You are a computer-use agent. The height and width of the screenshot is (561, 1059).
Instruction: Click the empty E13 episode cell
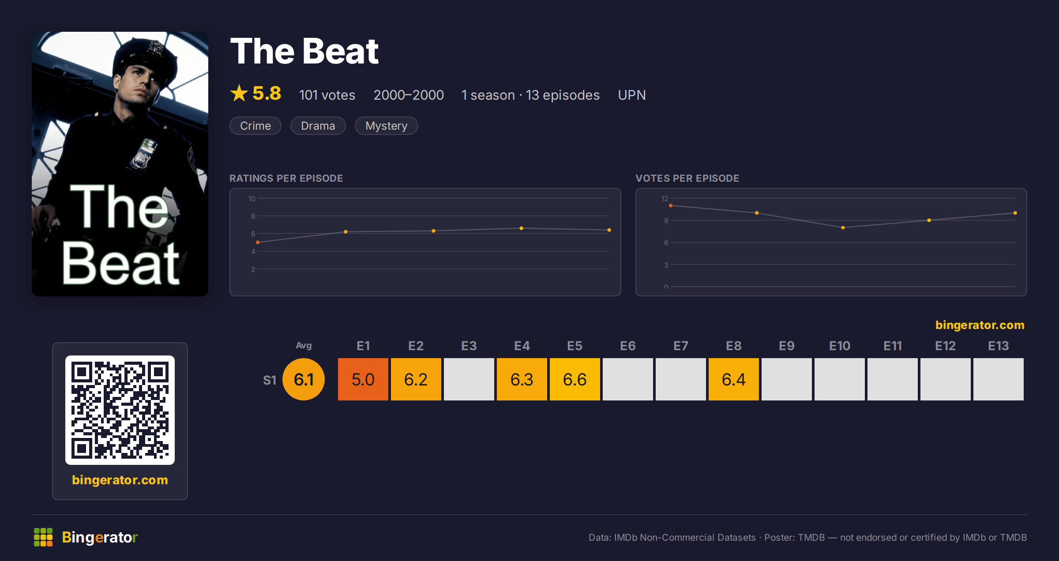pos(999,379)
